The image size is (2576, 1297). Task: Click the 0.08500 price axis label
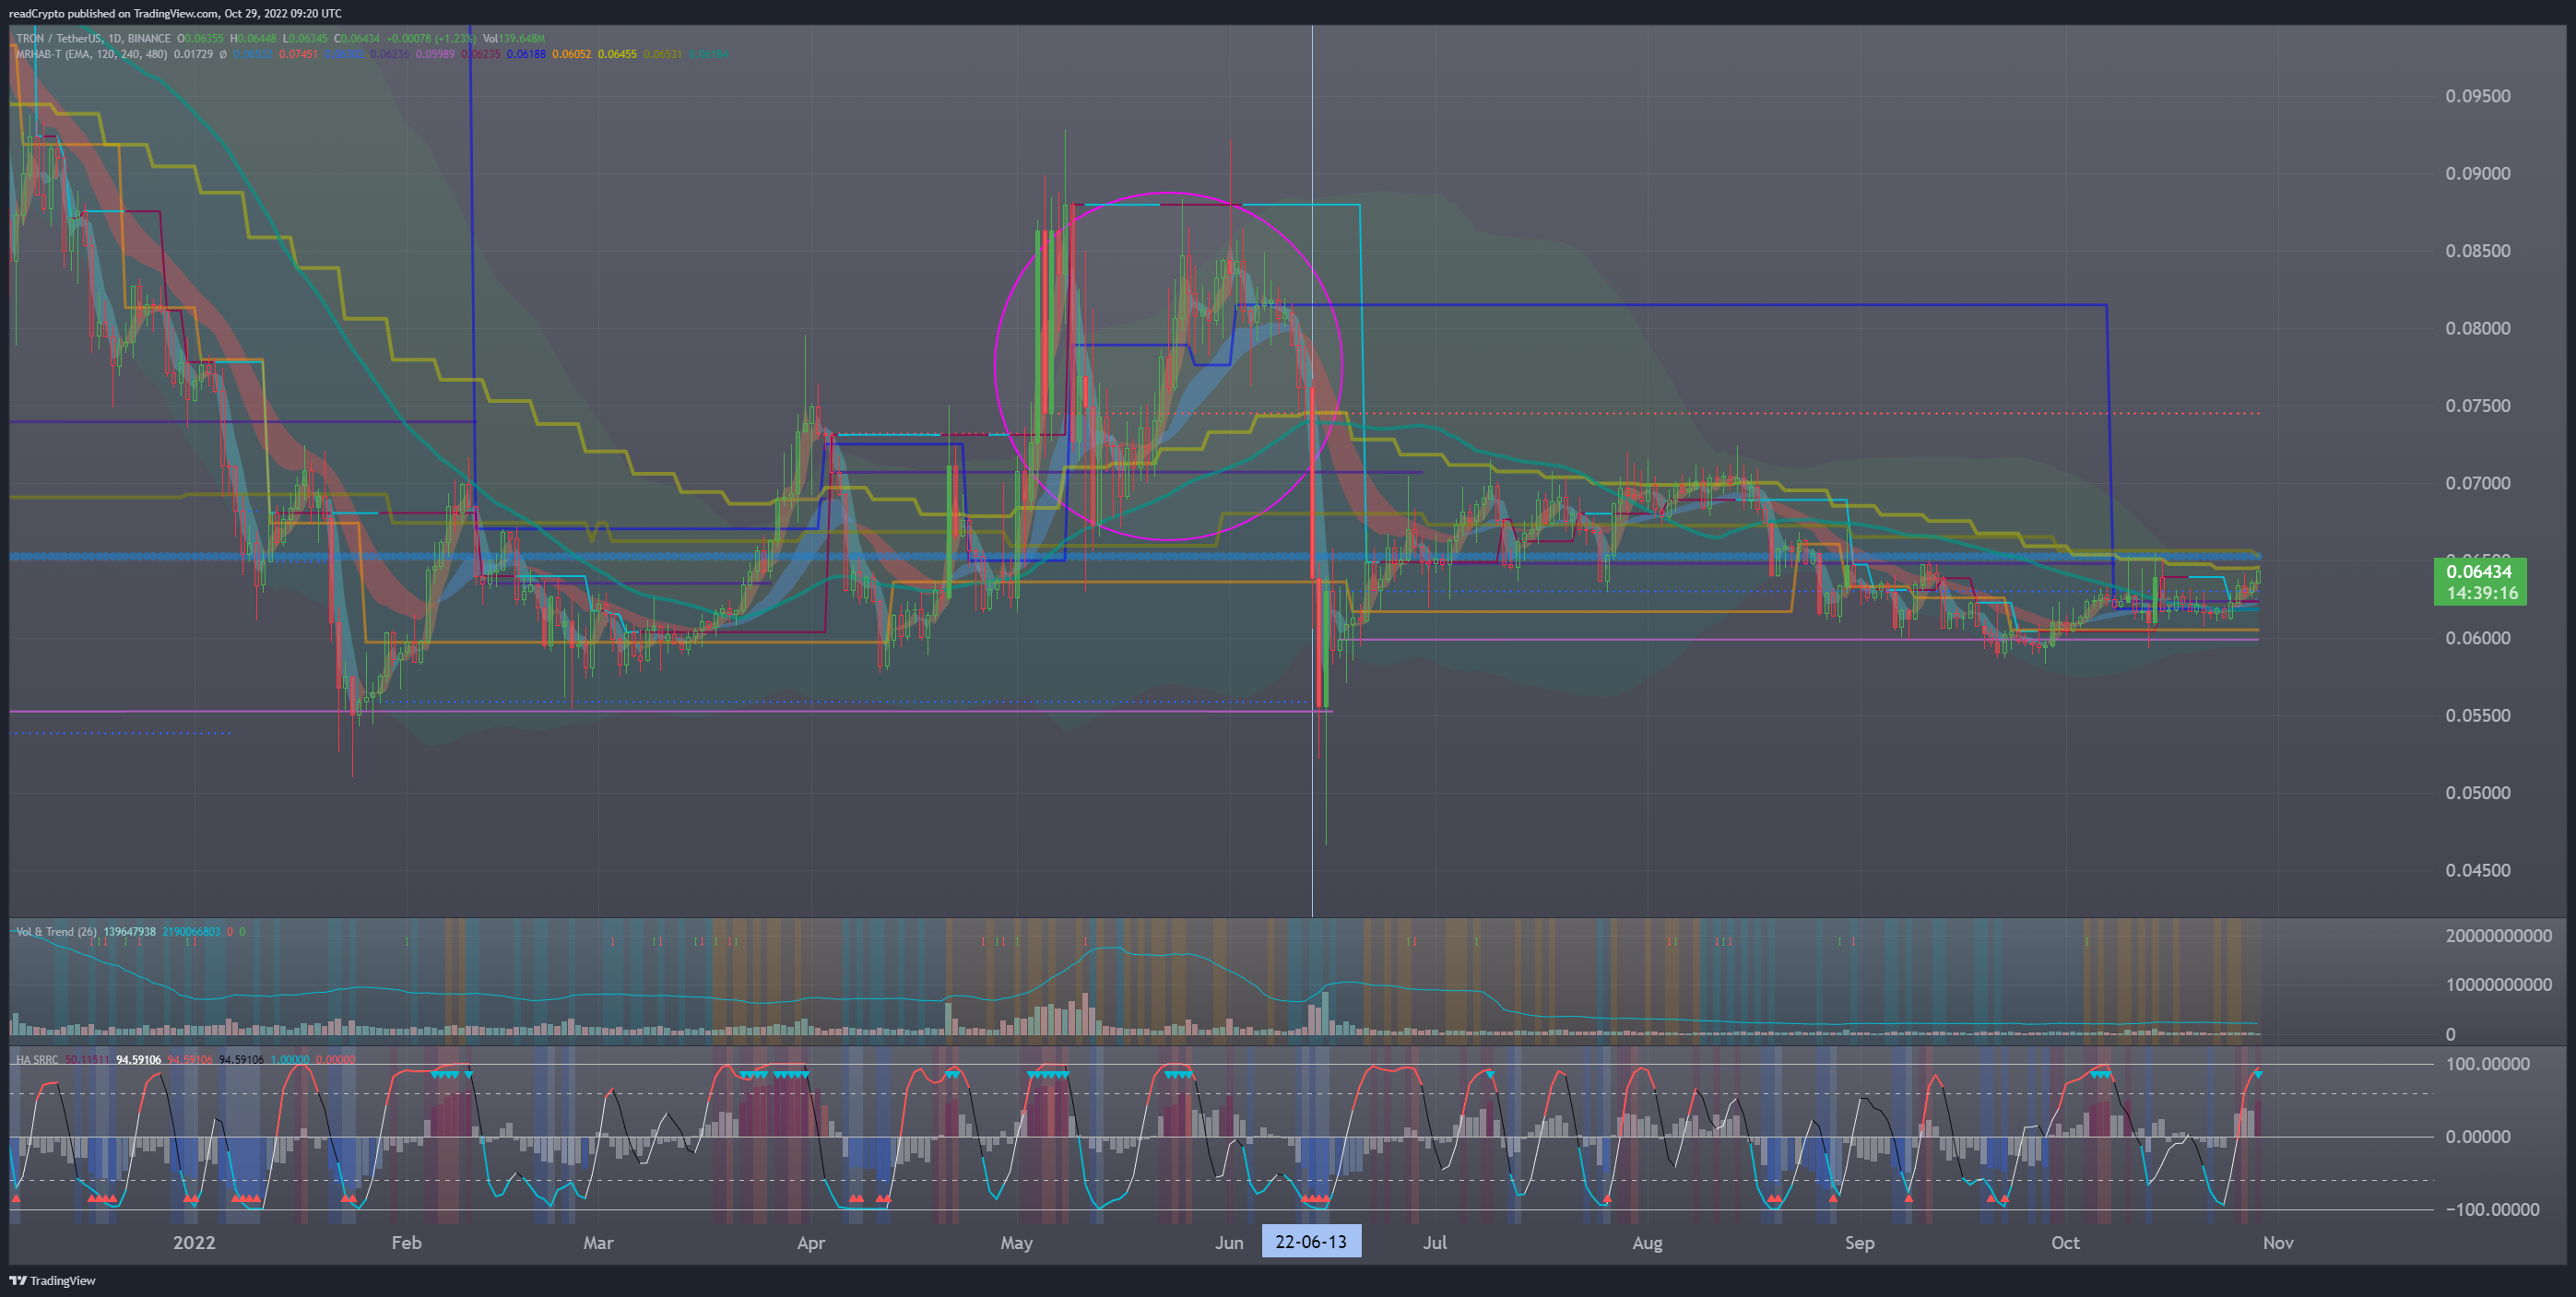(2478, 251)
